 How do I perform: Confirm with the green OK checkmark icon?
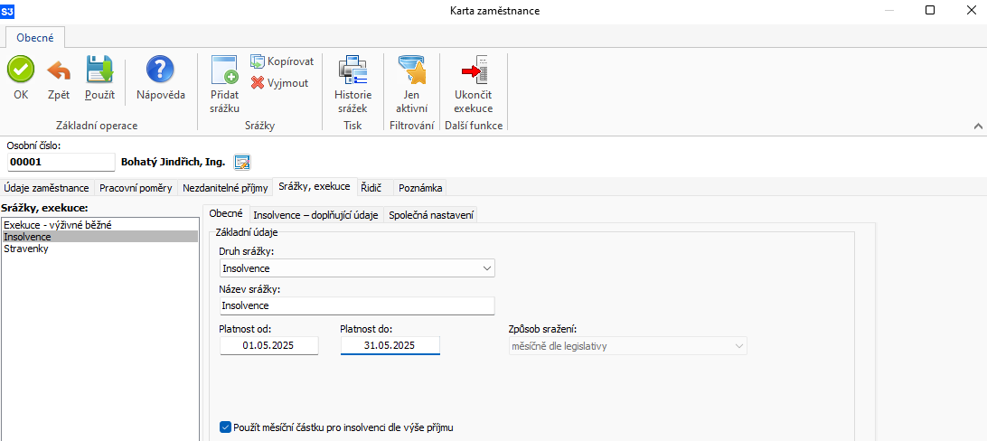click(x=21, y=70)
